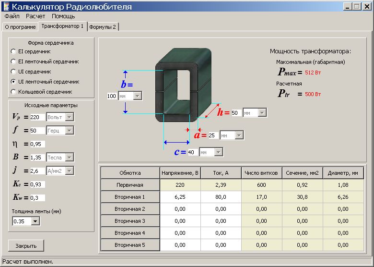Open the Файл menu
Image resolution: width=374 pixels, height=267 pixels.
click(12, 16)
